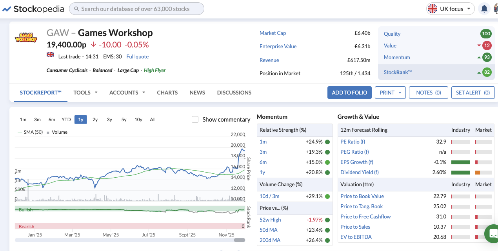Expand the TOOLS menu
The image size is (498, 251).
point(85,93)
